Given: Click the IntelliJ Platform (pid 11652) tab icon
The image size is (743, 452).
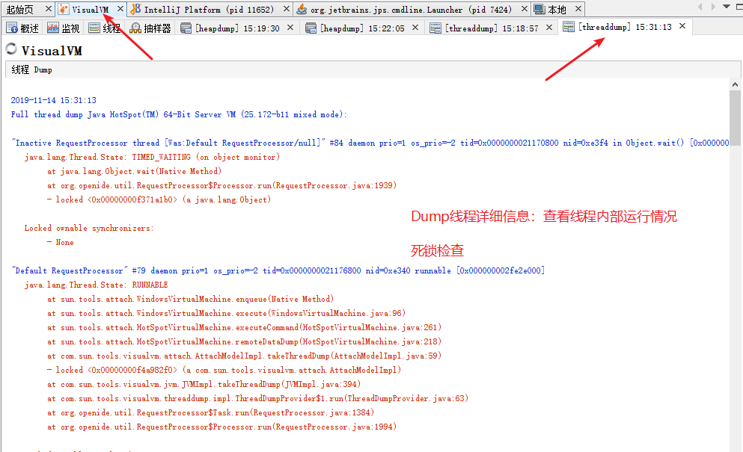Looking at the screenshot, I should tap(135, 9).
